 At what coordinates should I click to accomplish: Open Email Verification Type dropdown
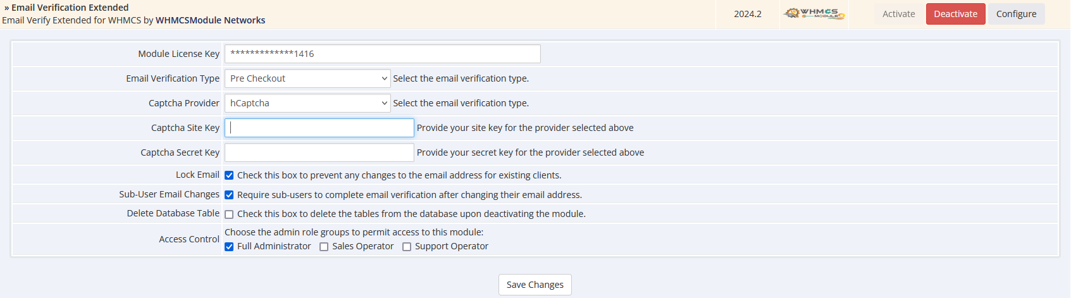[x=307, y=78]
